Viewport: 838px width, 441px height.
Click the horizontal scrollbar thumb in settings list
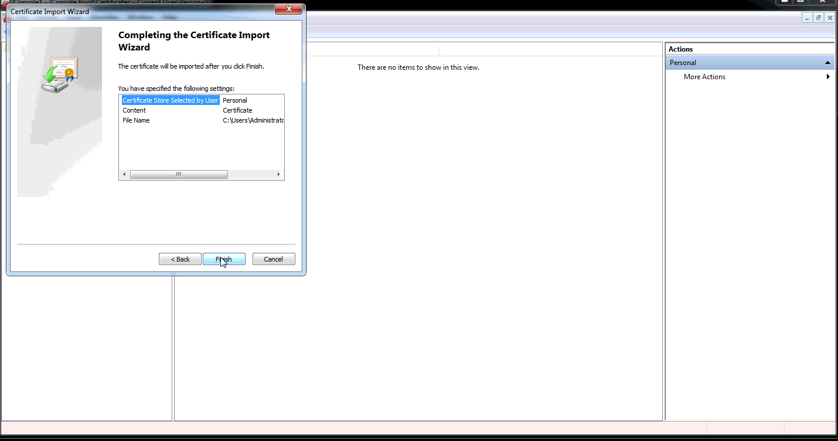pos(179,175)
